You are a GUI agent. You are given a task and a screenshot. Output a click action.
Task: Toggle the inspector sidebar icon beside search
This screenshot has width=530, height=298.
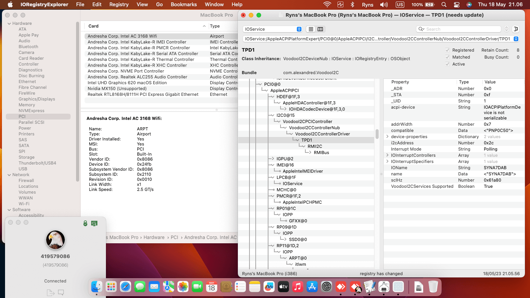[515, 29]
